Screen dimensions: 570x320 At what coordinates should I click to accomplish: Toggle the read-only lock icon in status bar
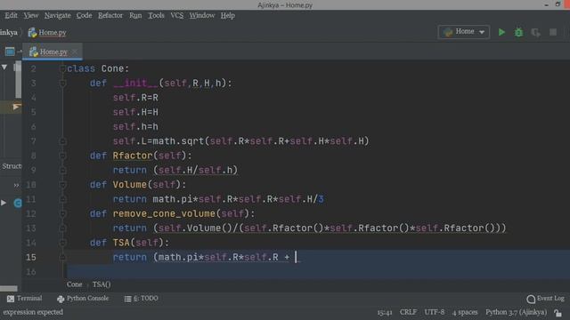[558, 312]
